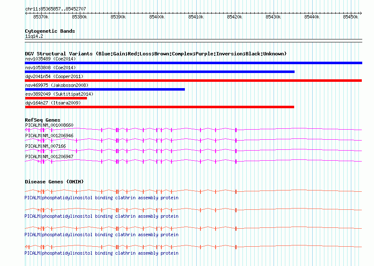Click the PICALM|NM_007166 transcript label
This screenshot has width=374, height=266.
pyautogui.click(x=45, y=146)
